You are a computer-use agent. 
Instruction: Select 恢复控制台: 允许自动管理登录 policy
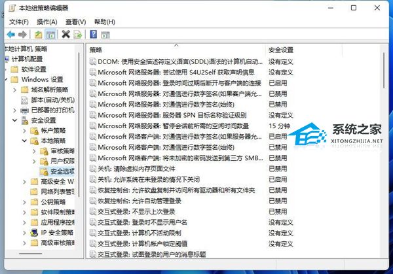[140, 201]
